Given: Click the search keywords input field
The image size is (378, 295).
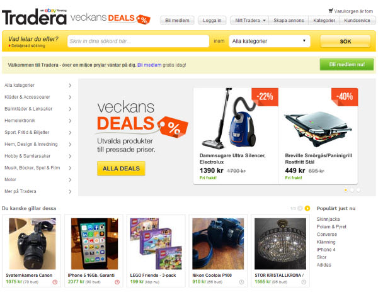Looking at the screenshot, I should [x=138, y=41].
